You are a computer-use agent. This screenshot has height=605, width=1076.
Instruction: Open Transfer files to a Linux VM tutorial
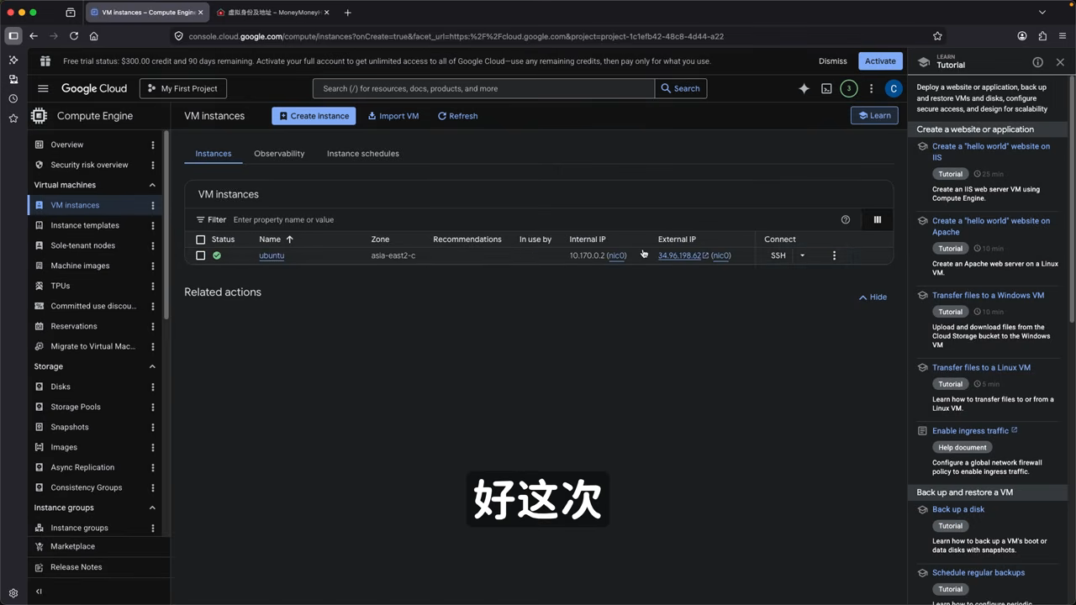pos(981,367)
